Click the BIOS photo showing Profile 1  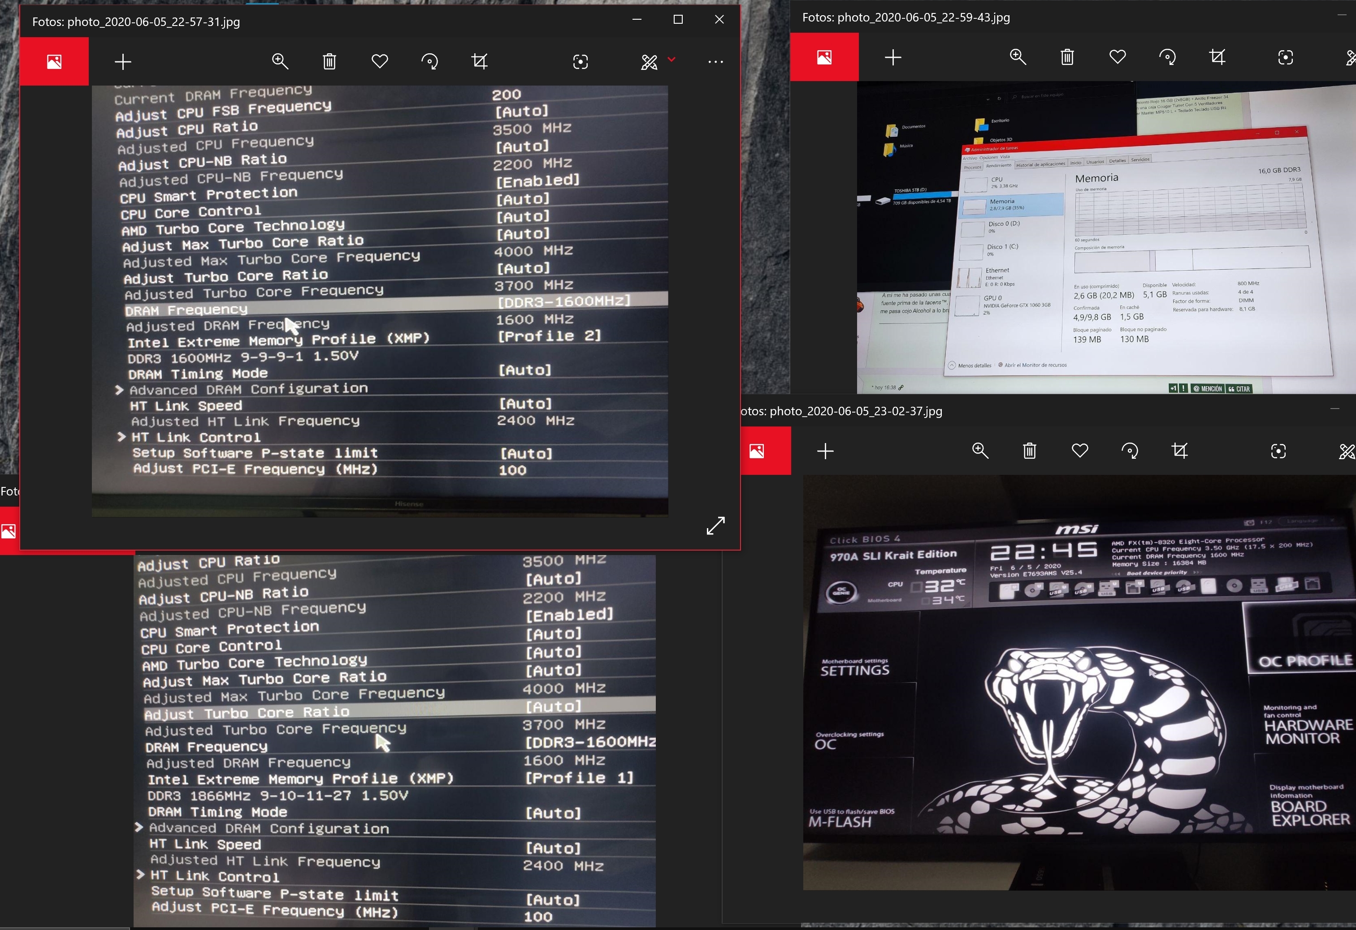(394, 741)
